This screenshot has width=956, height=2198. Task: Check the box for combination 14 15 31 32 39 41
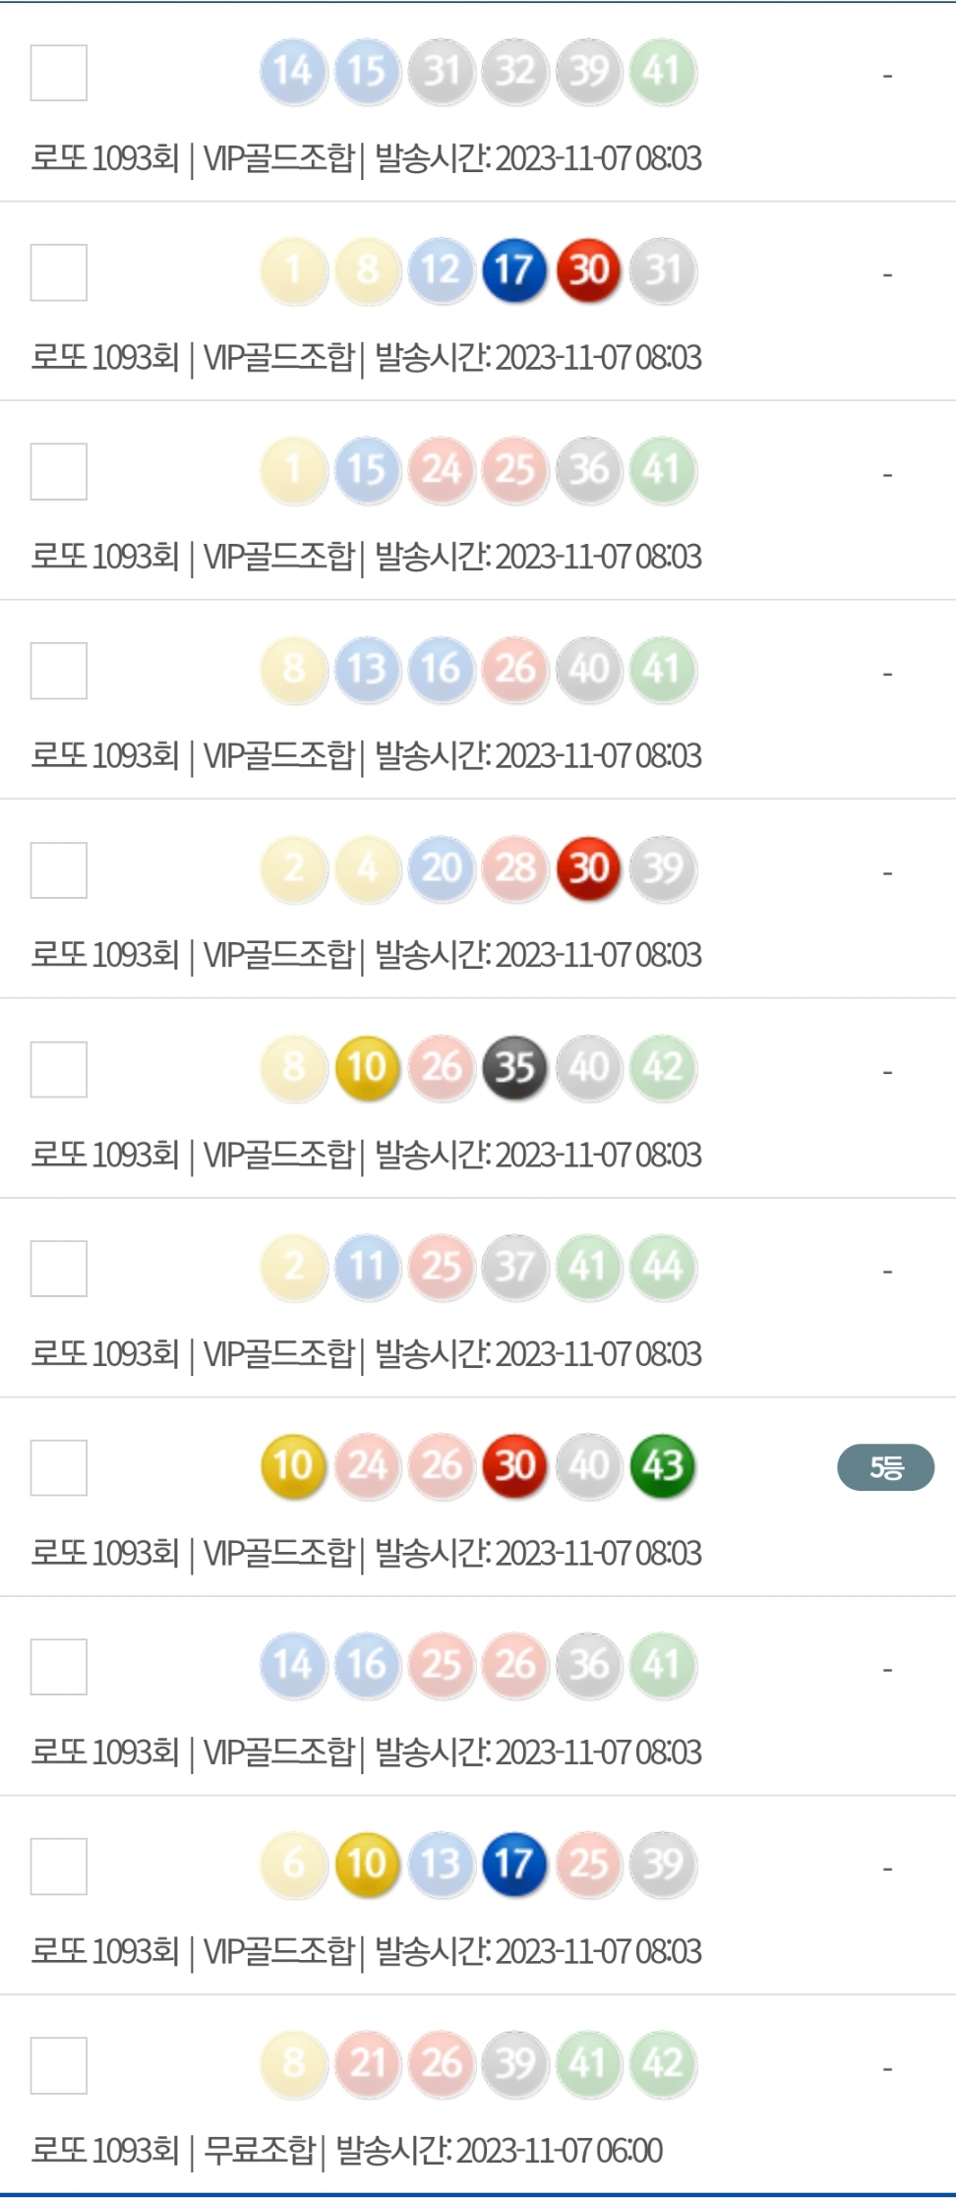tap(59, 73)
